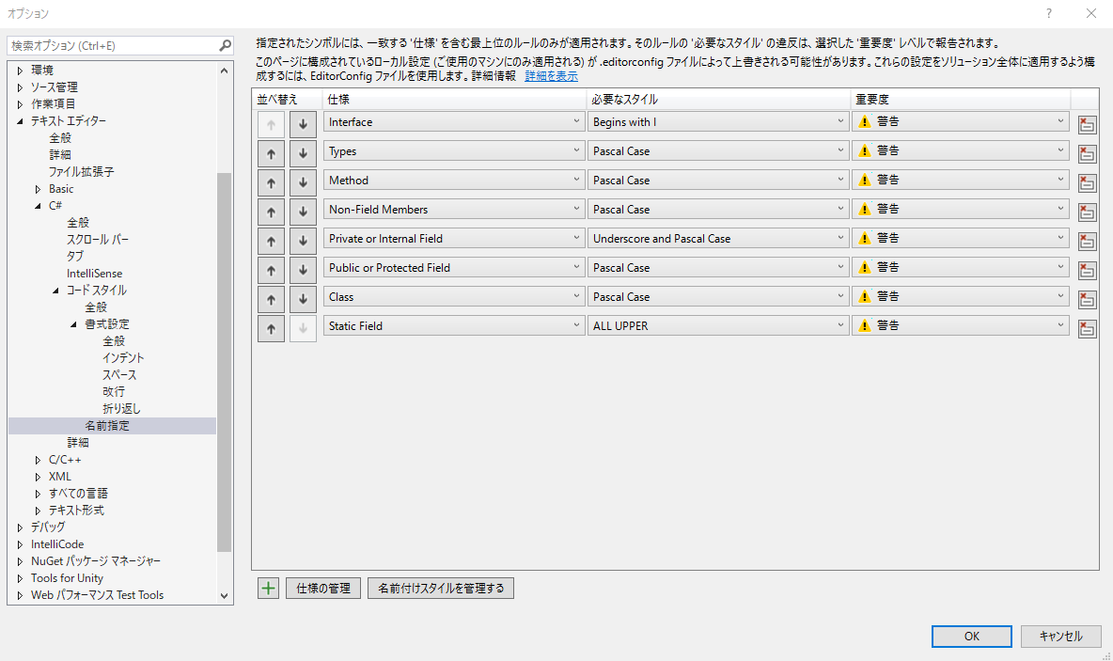
Task: Collapse the 書式設定 tree node
Action: point(73,324)
